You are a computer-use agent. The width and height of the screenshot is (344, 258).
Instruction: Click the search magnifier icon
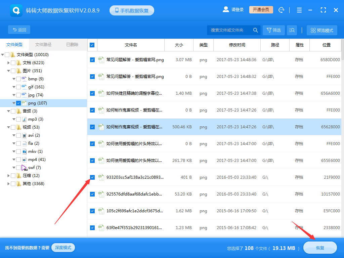pos(255,30)
